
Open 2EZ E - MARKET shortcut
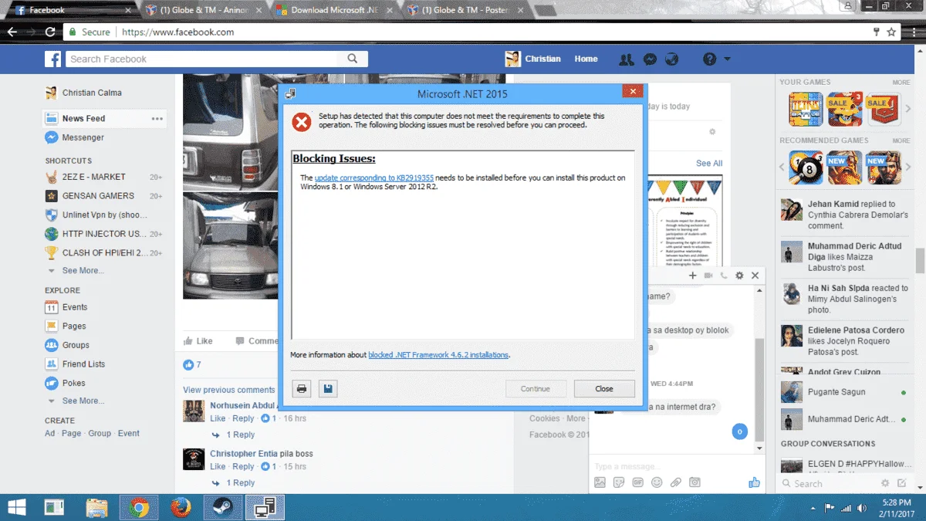click(93, 177)
